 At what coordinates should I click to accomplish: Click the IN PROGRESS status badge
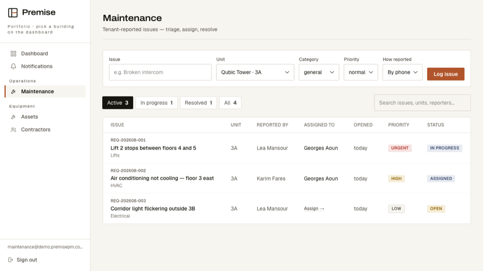click(444, 148)
